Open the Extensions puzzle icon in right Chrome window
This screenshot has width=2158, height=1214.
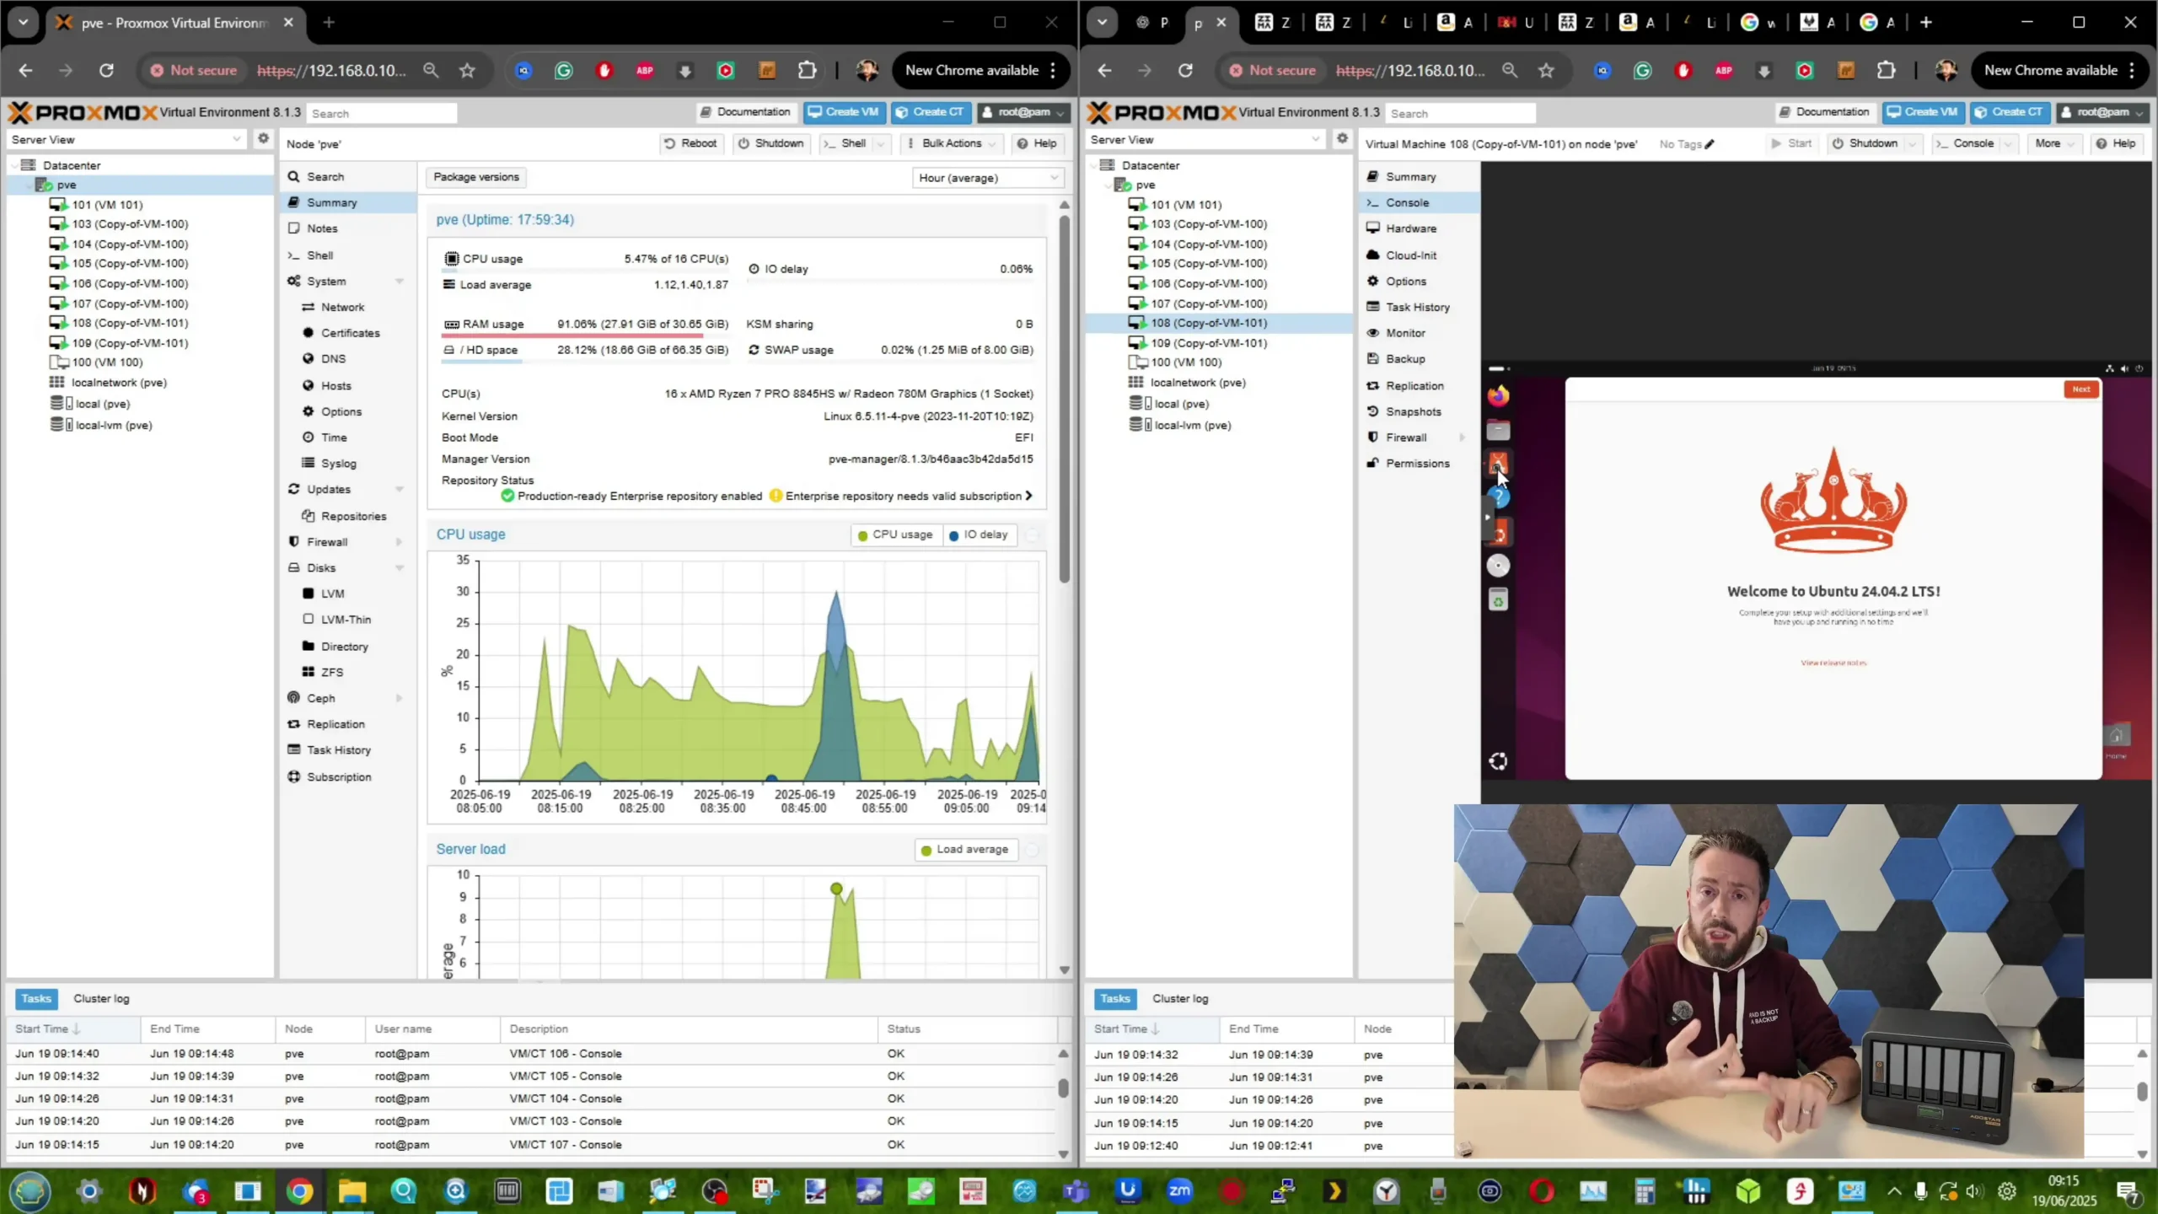tap(1887, 71)
